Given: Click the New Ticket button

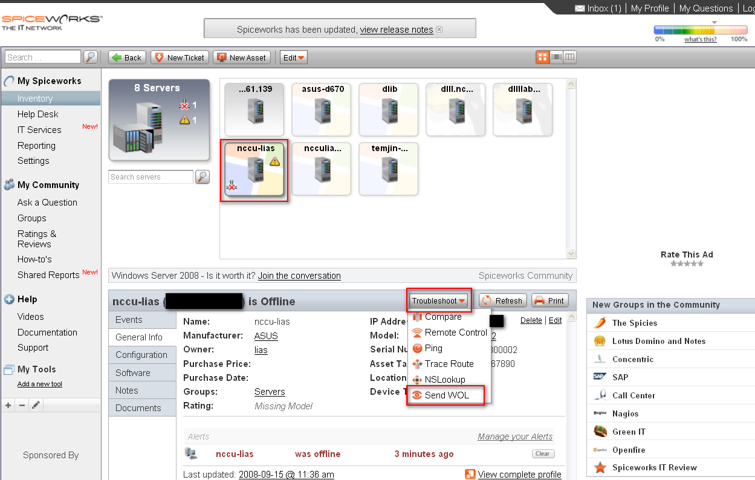Looking at the screenshot, I should click(180, 57).
